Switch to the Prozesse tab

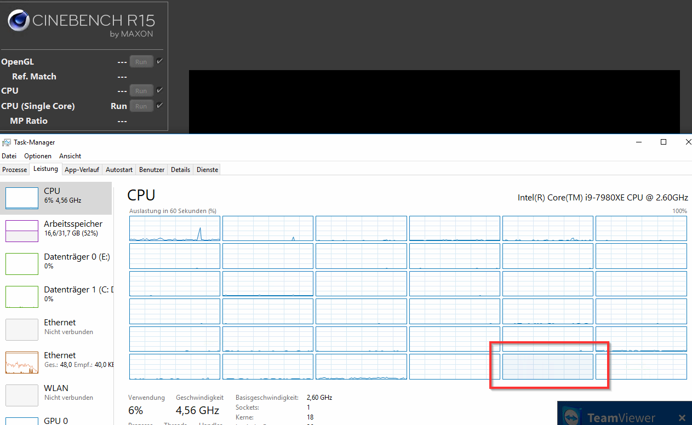pyautogui.click(x=15, y=170)
